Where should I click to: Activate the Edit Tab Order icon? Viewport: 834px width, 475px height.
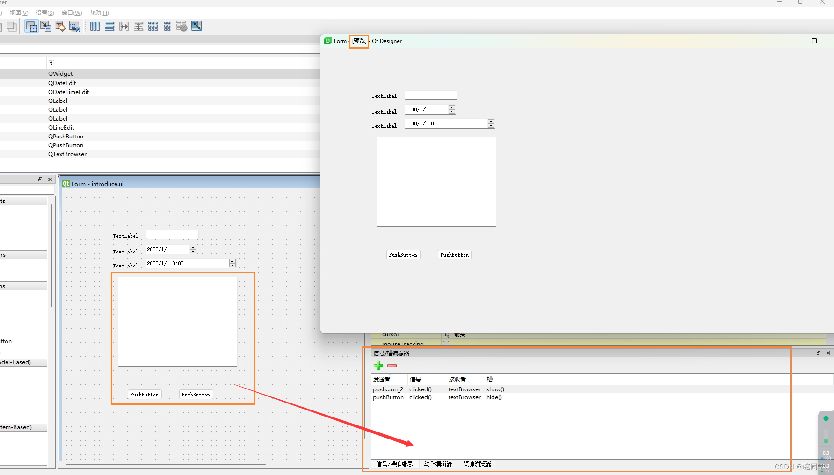click(x=75, y=26)
